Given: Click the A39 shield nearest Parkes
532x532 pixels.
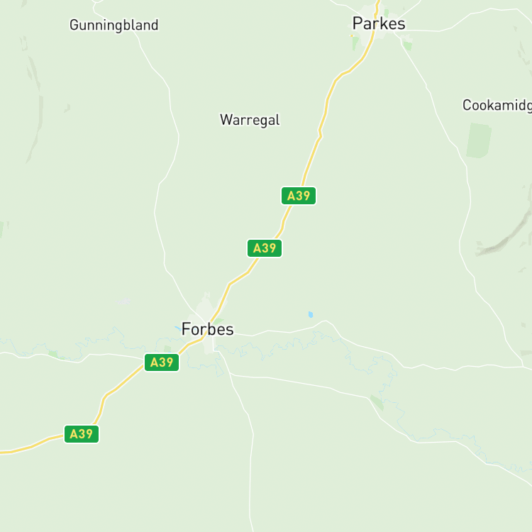Looking at the screenshot, I should click(x=298, y=196).
